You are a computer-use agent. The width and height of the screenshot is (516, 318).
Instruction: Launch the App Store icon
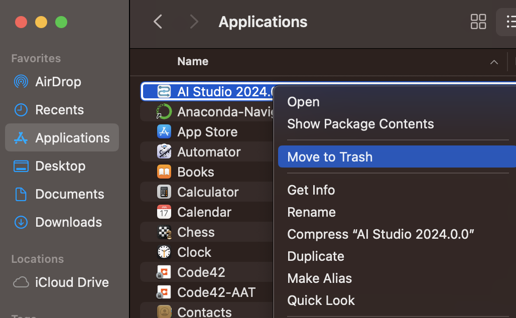pos(208,131)
